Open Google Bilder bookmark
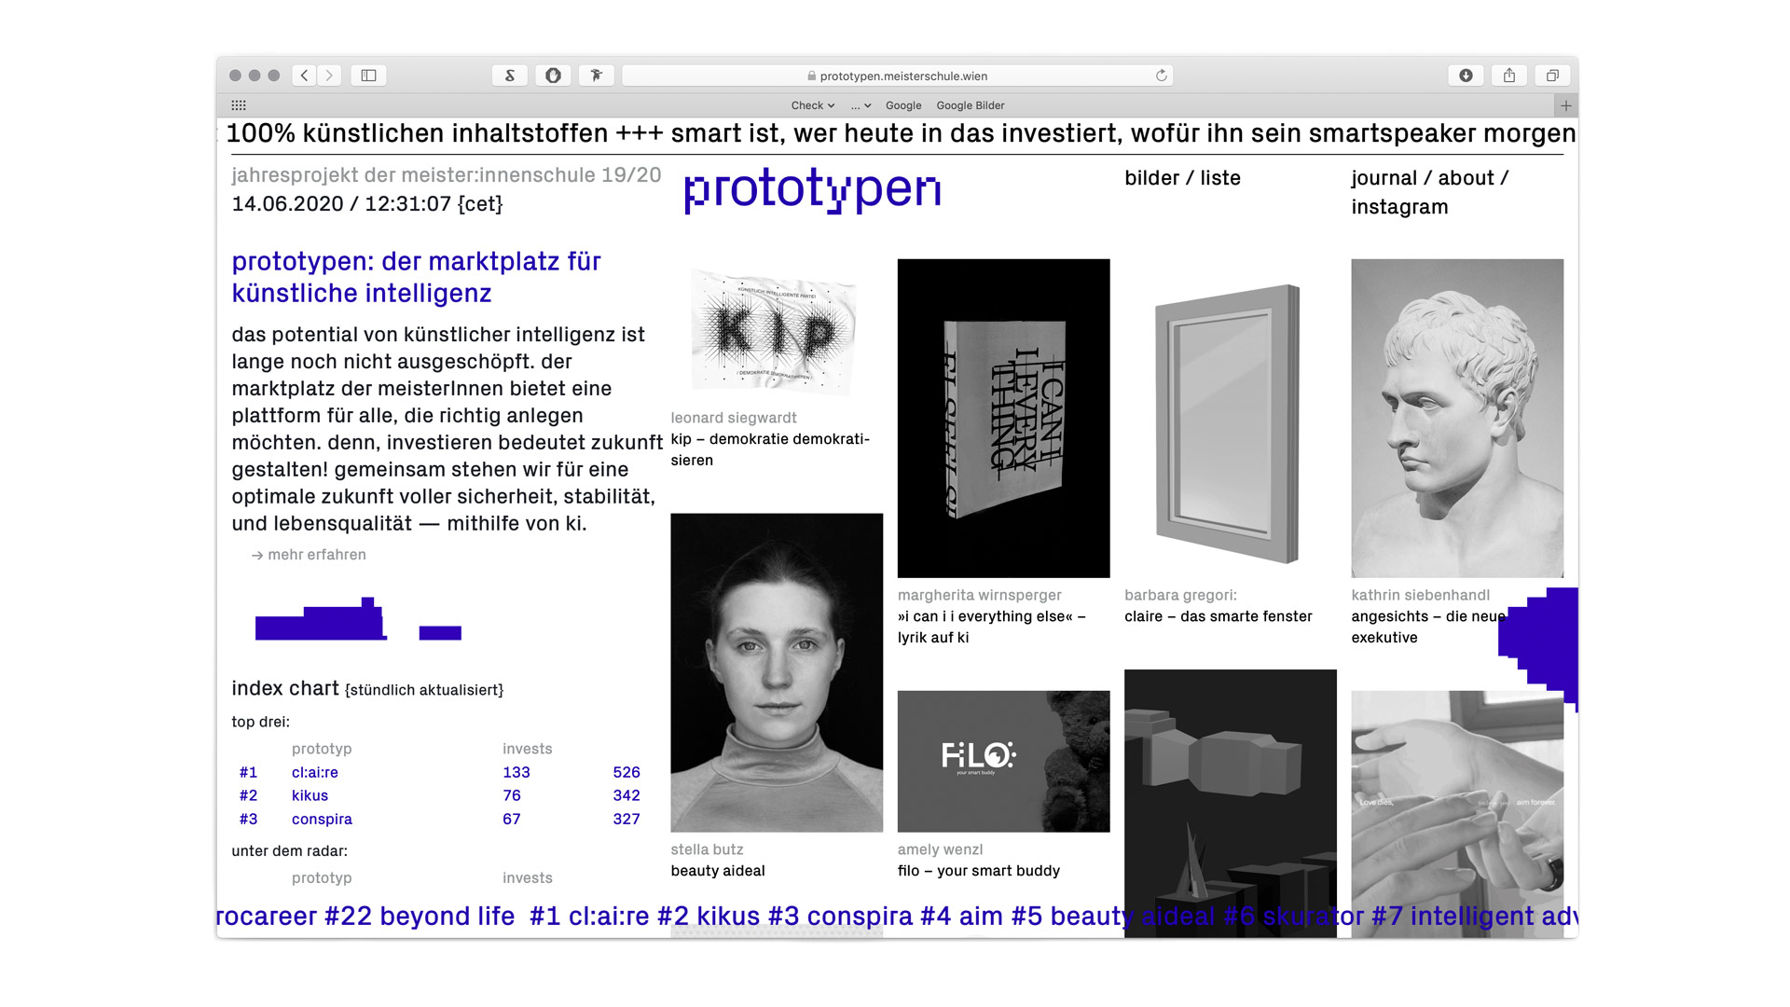1790x1007 pixels. [970, 105]
